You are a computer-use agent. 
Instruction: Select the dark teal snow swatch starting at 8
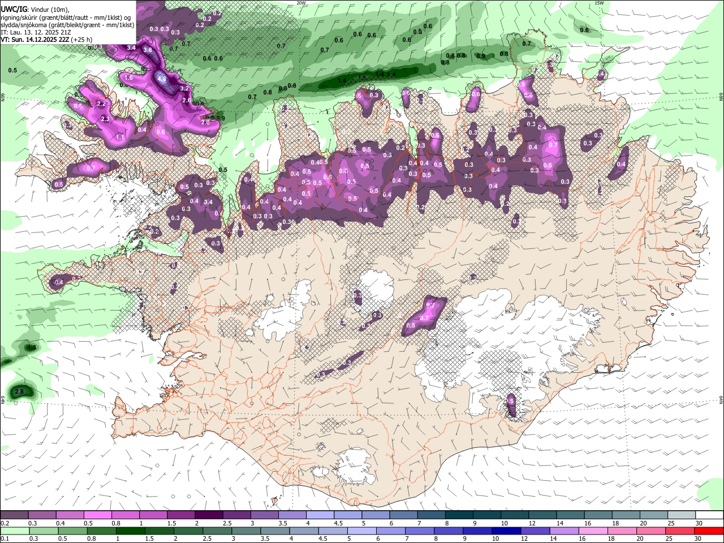(459, 515)
